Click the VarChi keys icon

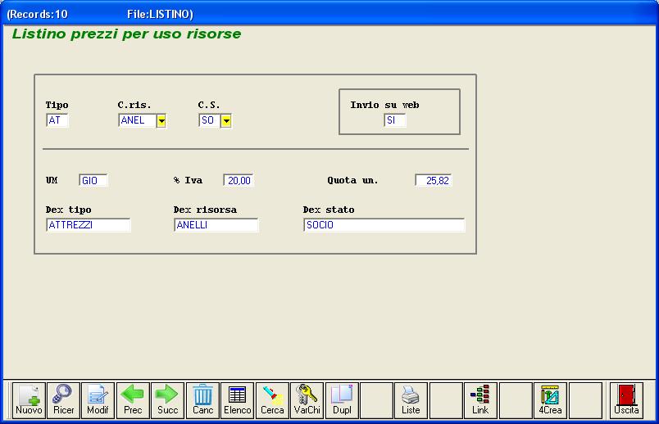[x=307, y=399]
